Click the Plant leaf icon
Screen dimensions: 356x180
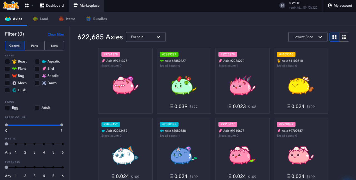(x=14, y=69)
